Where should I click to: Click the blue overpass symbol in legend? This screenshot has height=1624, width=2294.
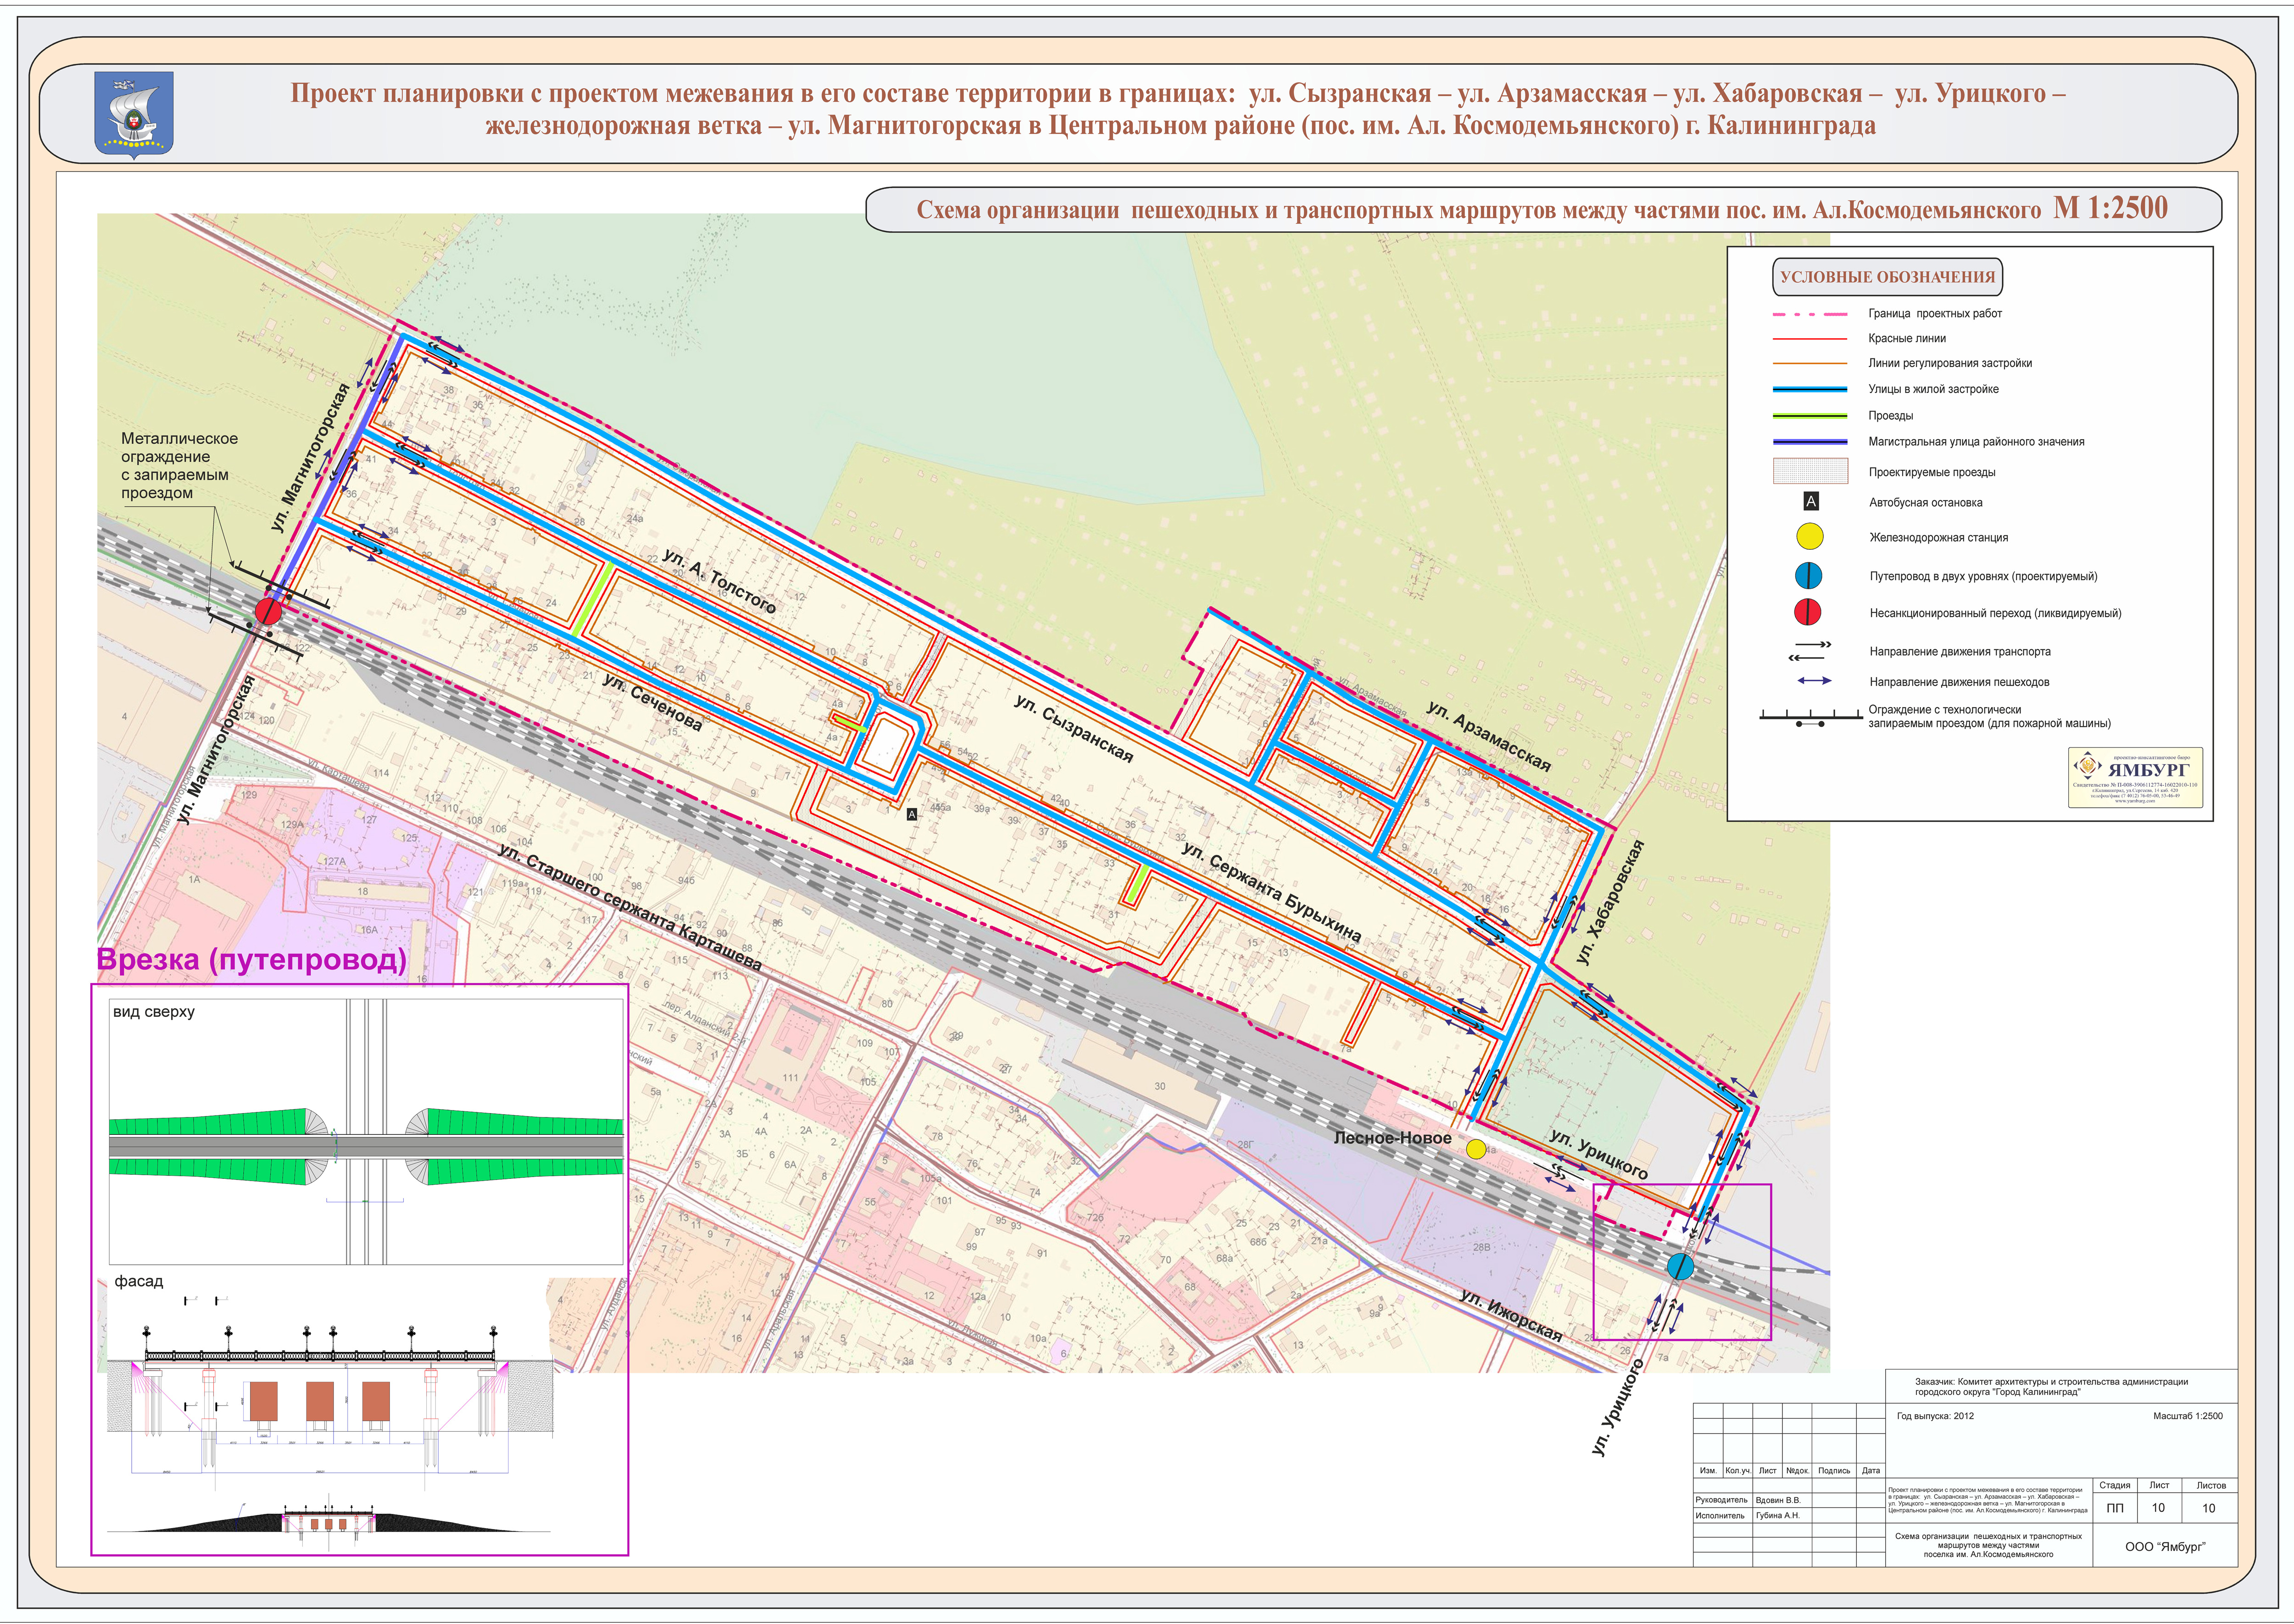tap(1808, 576)
